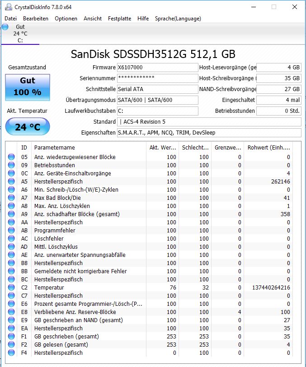The image size is (306, 367).
Task: Click the Akt. Wer... column header
Action: pos(162,147)
